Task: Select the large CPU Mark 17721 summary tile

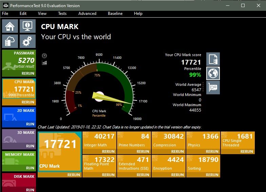Action: (60, 152)
